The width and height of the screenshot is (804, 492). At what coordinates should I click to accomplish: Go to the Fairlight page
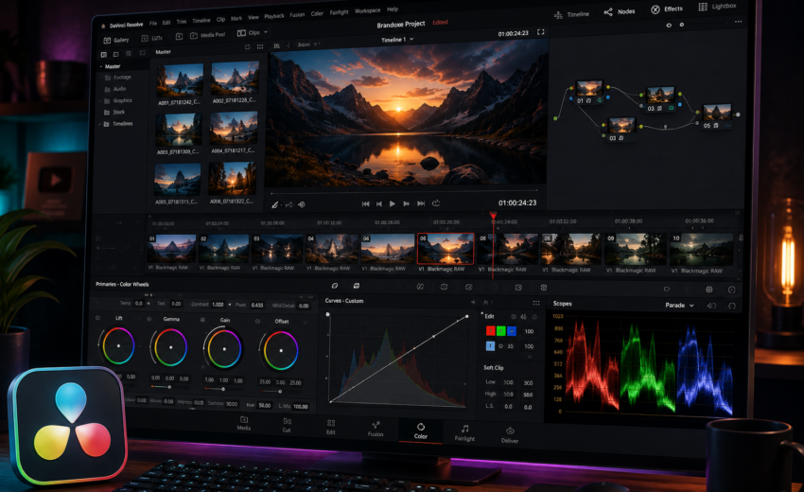click(464, 433)
